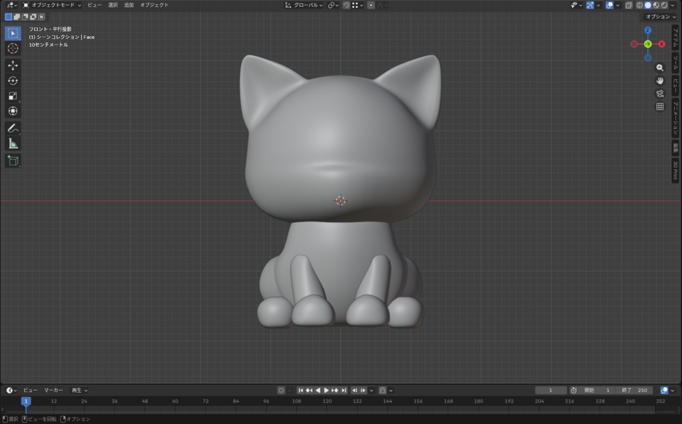Switch viewport to wireframe shading mode

[639, 5]
